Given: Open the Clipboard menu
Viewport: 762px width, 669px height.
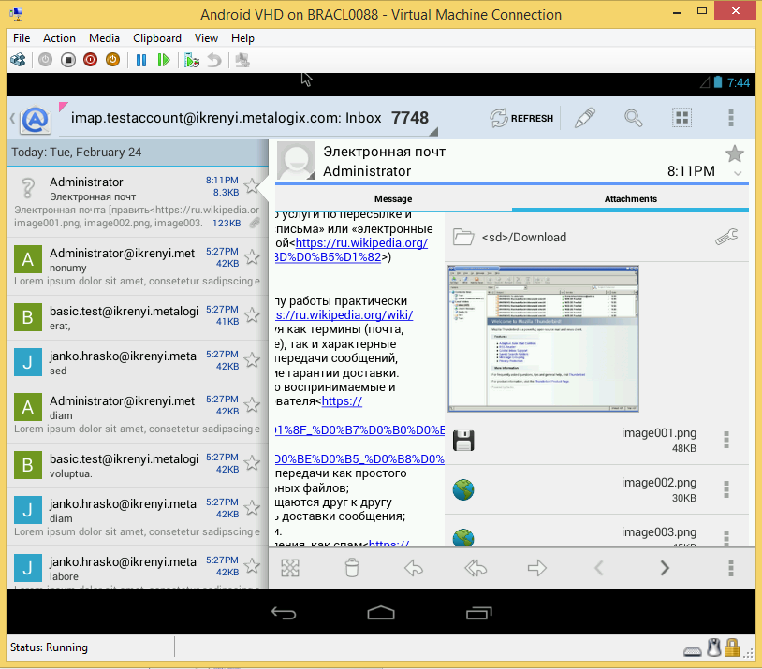Looking at the screenshot, I should tap(157, 38).
